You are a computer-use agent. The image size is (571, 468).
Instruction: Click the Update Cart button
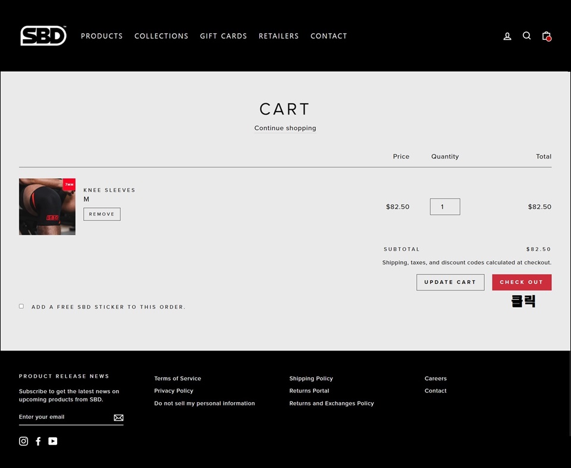[450, 282]
